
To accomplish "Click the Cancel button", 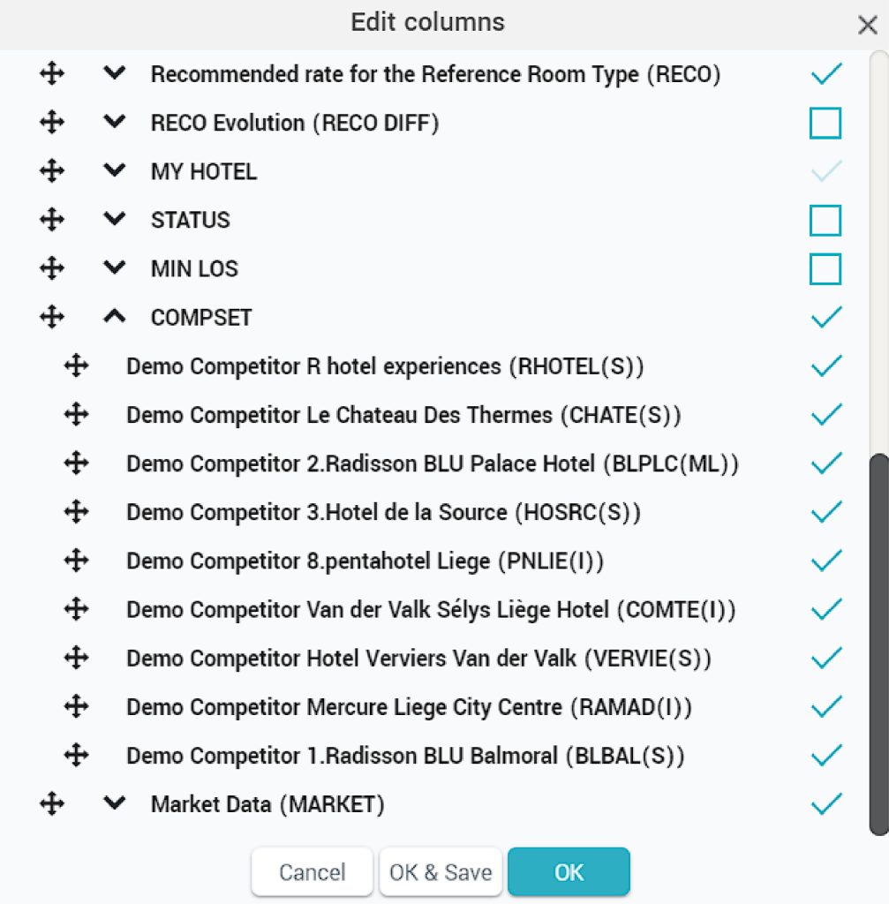I will [312, 871].
